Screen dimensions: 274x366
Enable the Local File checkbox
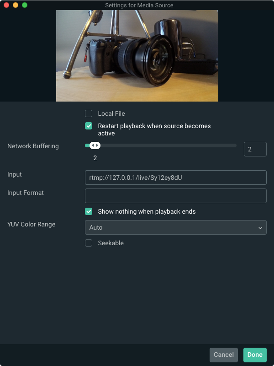pos(89,113)
